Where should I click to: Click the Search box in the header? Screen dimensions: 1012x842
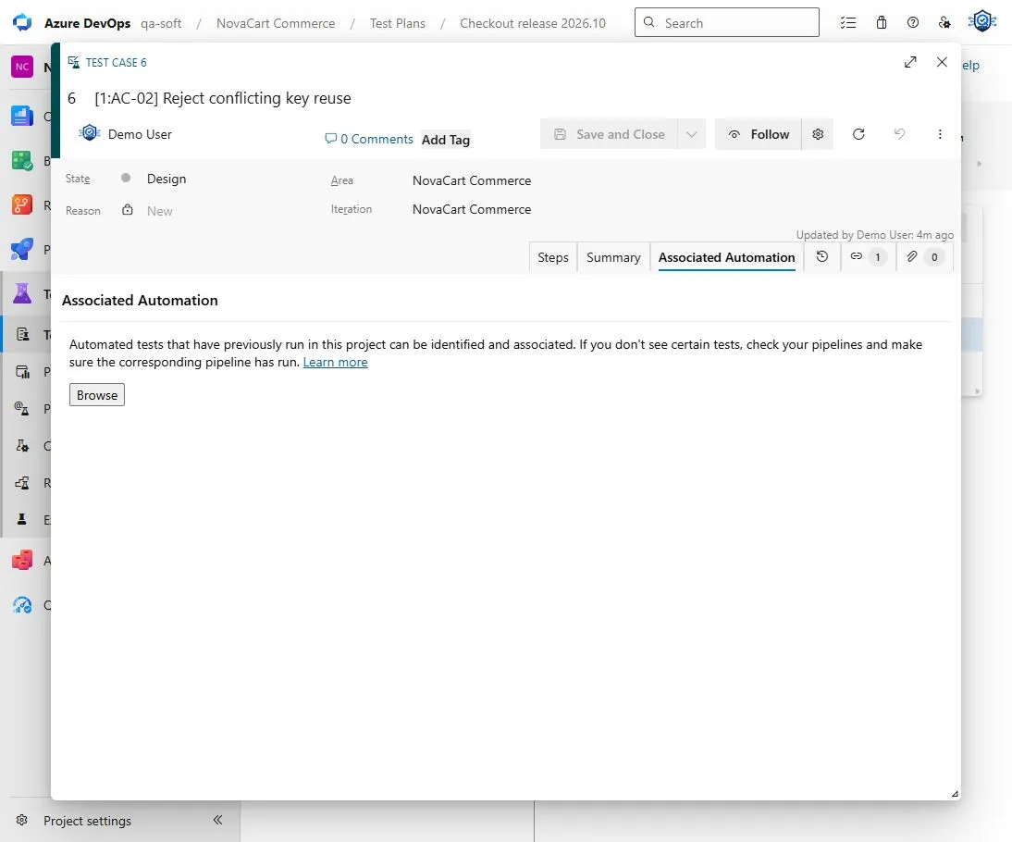click(727, 22)
